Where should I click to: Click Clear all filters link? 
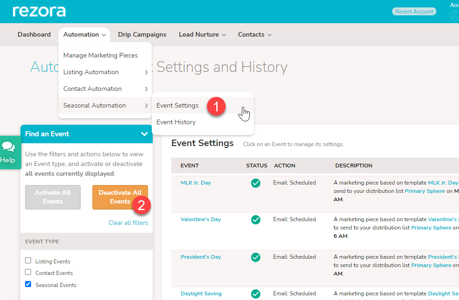coord(128,223)
